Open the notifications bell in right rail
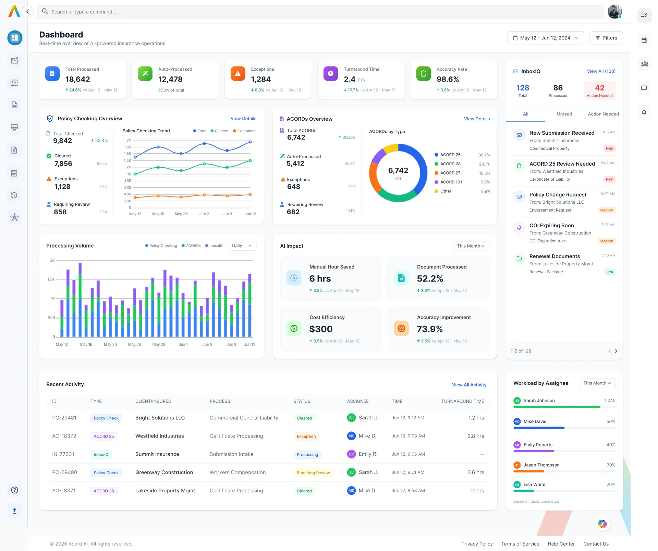 [644, 112]
